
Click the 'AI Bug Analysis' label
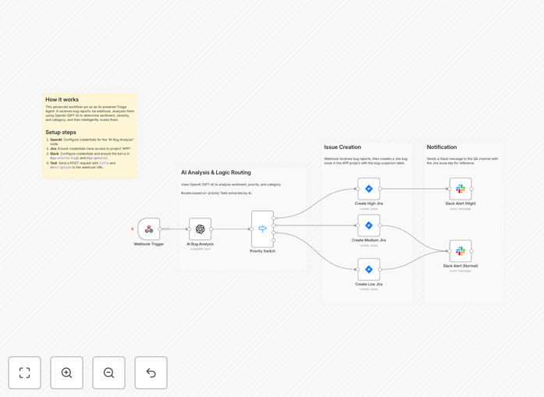(200, 244)
